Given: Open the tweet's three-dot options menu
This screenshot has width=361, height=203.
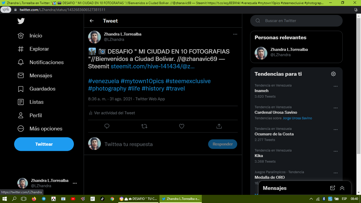Looking at the screenshot, I should point(235,34).
